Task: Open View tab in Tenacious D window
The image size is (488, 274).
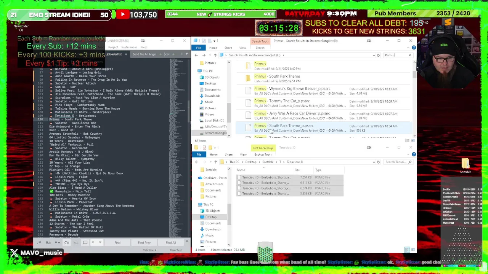Action: [243, 155]
